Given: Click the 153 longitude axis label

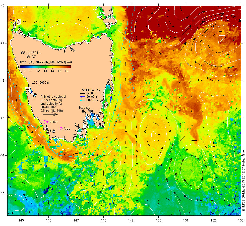Looking at the screenshot, I should tap(241, 220).
